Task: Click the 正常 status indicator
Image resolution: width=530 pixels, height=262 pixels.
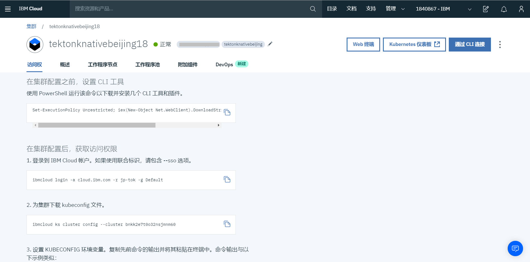Action: 162,45
